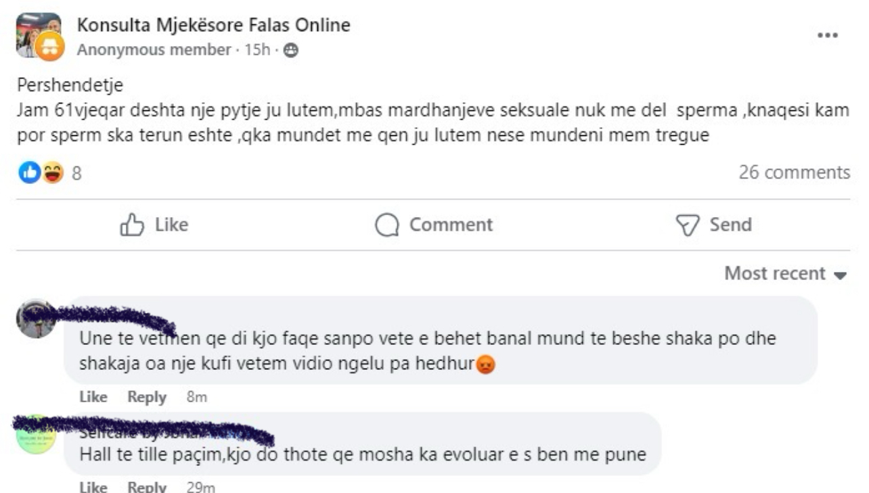The height and width of the screenshot is (493, 869).
Task: View the 26 comments link
Action: pyautogui.click(x=794, y=172)
